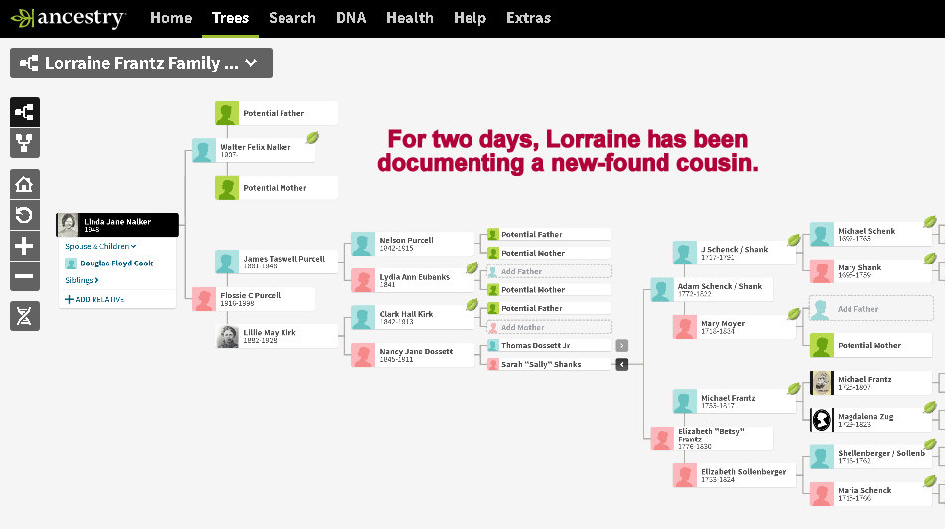Expand the Siblings list
Viewport: 945px width, 529px height.
pyautogui.click(x=82, y=281)
